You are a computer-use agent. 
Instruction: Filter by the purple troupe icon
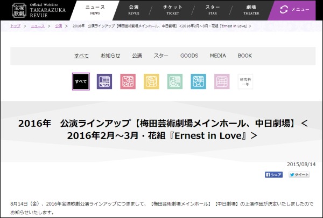coord(104,81)
